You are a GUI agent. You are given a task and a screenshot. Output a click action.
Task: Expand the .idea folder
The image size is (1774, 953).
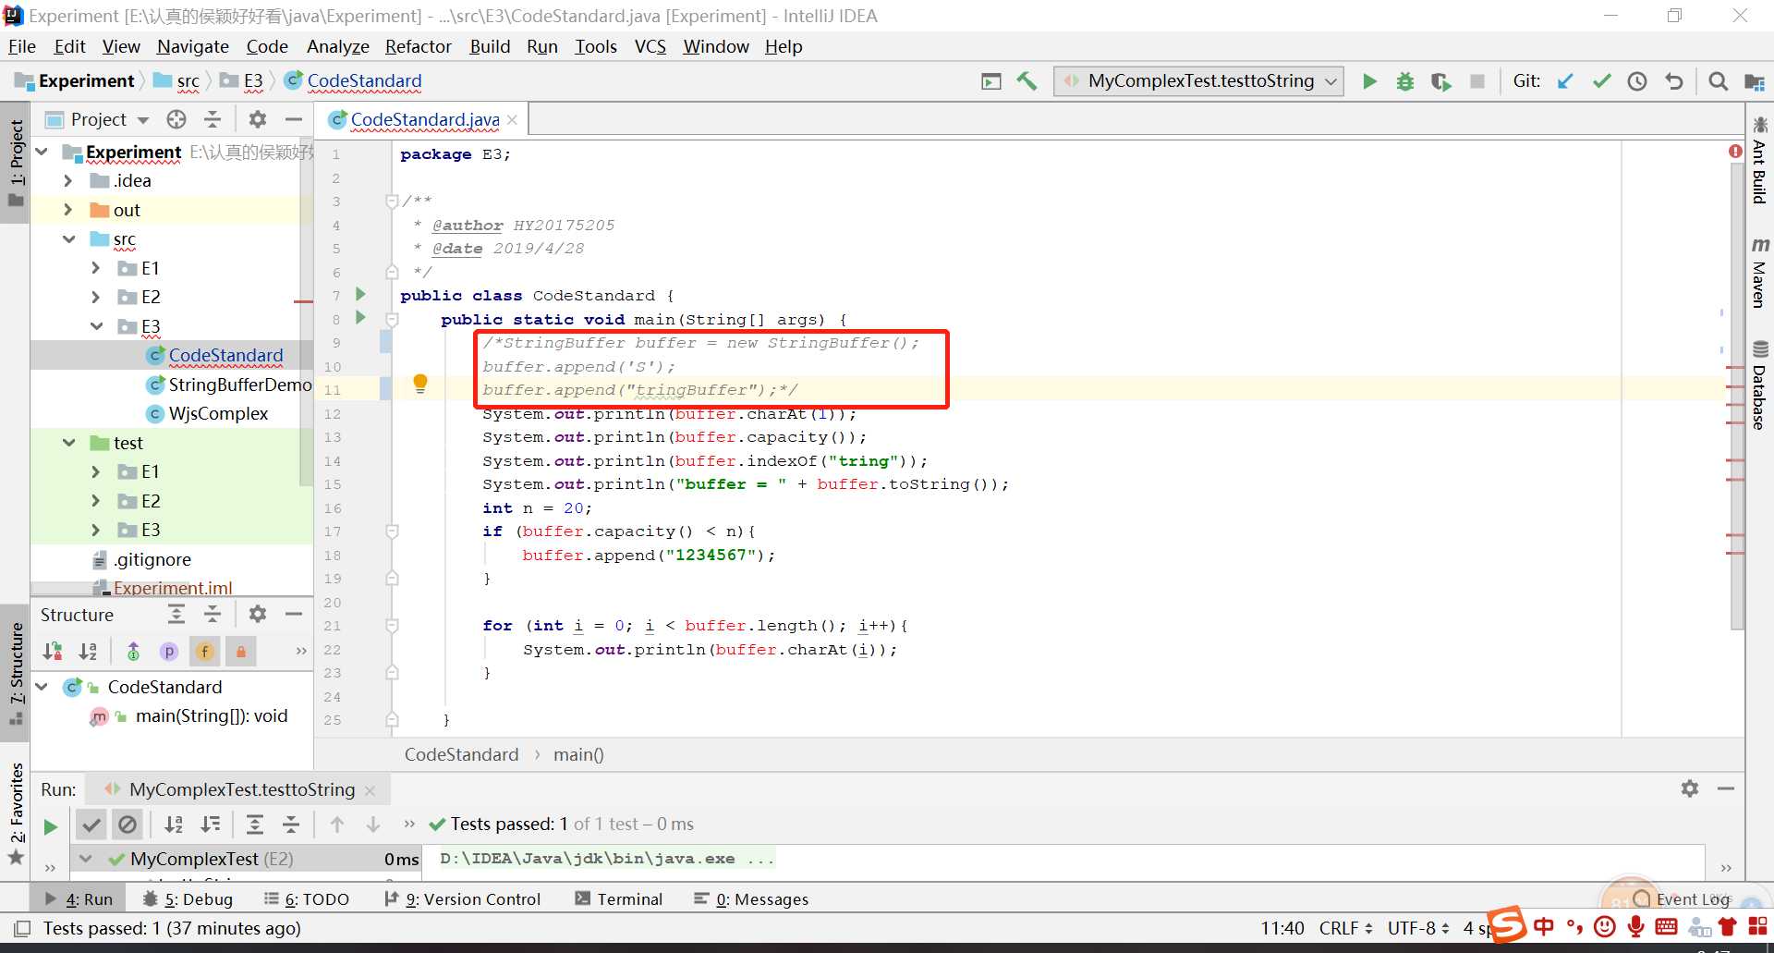click(67, 180)
